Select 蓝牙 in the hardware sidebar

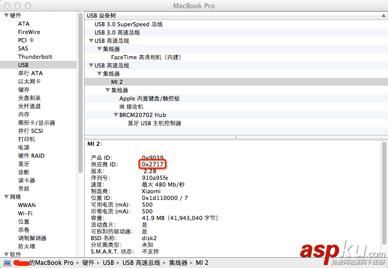(24, 164)
